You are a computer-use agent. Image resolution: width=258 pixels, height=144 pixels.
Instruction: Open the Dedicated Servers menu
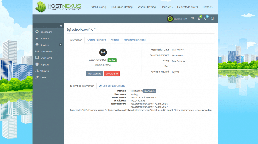187,7
